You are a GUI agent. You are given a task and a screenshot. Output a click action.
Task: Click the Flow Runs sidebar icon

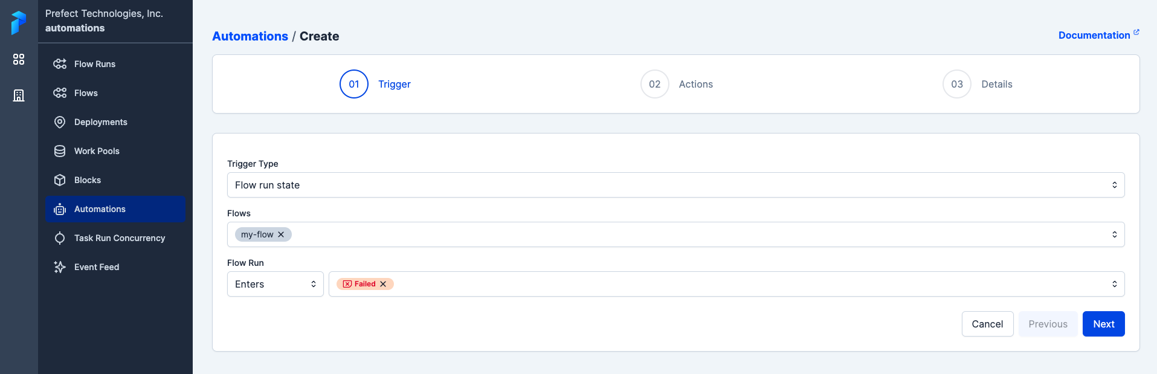pos(60,64)
